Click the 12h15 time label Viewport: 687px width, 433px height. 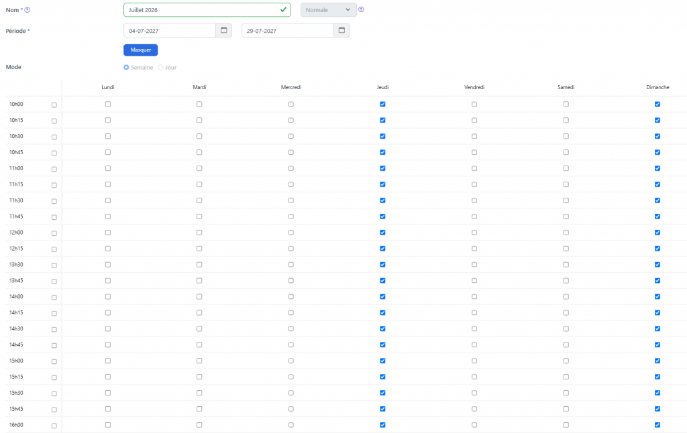pyautogui.click(x=16, y=248)
